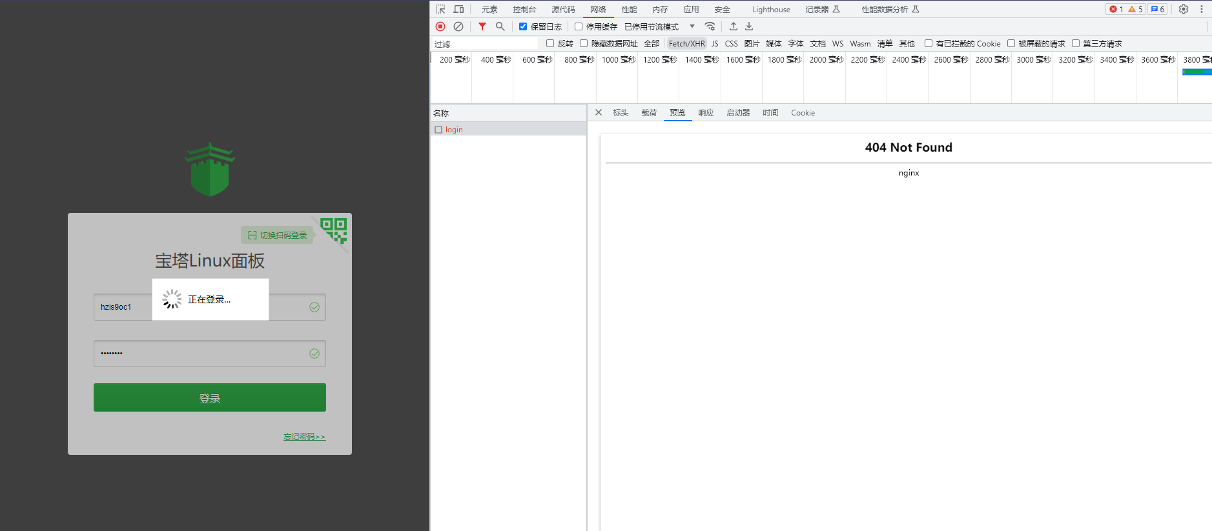Show the 1 error badge

[x=1116, y=9]
